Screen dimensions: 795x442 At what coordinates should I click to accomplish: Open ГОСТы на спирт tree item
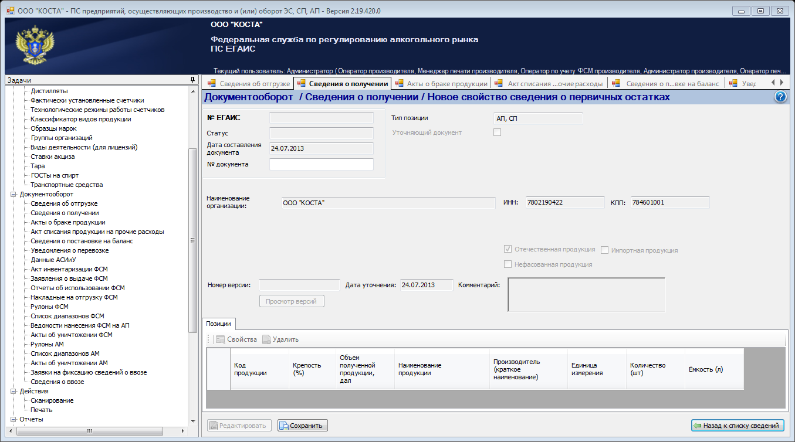[x=55, y=175]
